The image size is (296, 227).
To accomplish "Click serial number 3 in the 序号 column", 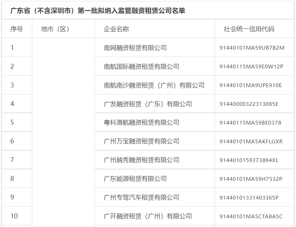I will click(x=12, y=85).
